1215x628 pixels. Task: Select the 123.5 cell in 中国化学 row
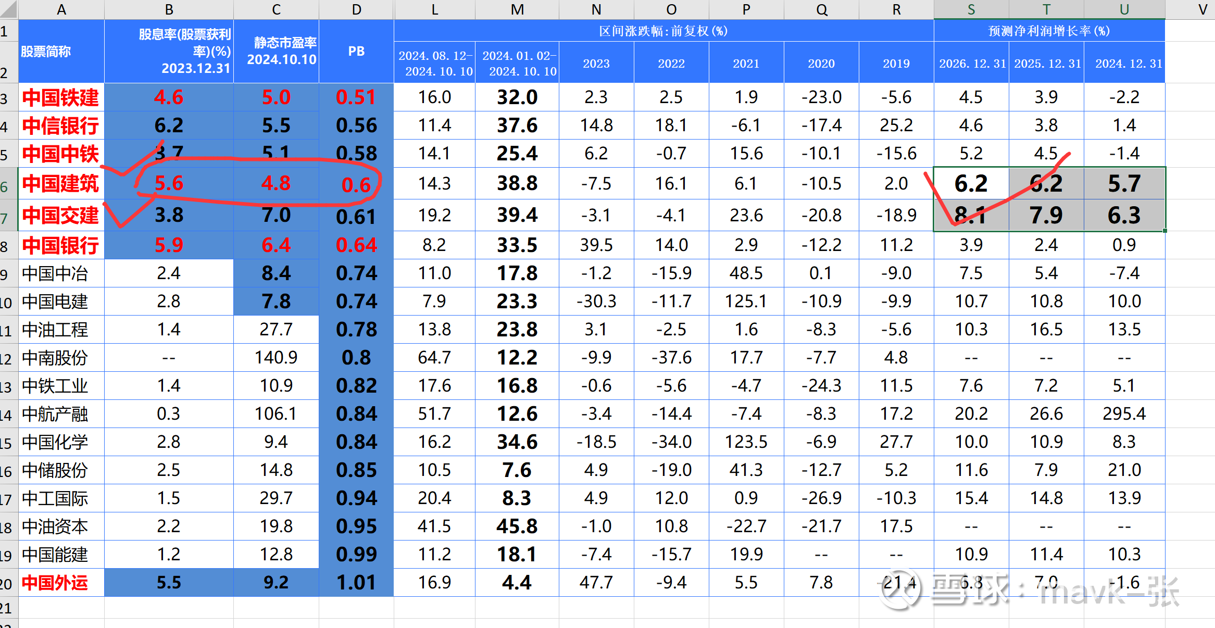click(x=746, y=442)
